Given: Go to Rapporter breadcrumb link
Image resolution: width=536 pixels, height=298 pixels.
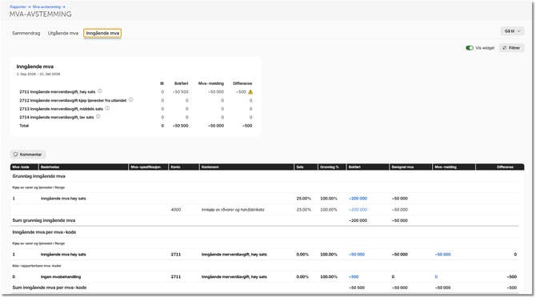Looking at the screenshot, I should pos(18,7).
